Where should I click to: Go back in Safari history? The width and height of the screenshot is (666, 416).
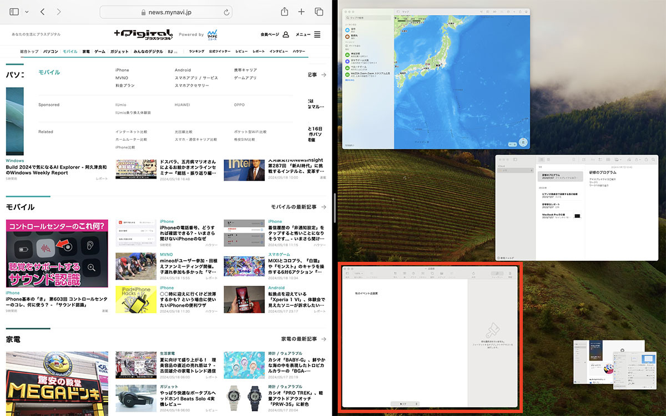(43, 12)
